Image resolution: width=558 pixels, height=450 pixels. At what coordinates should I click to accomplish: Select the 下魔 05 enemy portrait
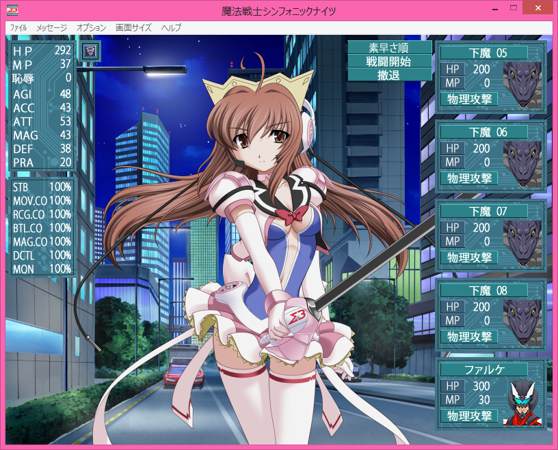tap(522, 85)
